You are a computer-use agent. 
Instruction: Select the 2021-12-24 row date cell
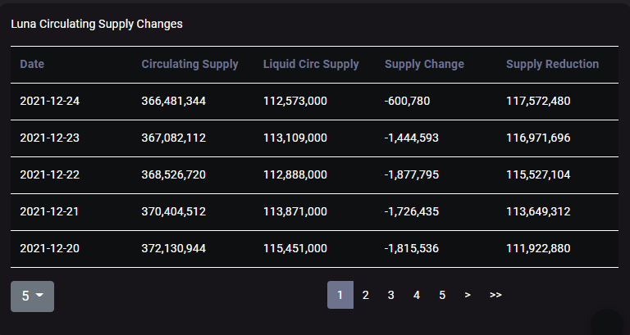49,101
